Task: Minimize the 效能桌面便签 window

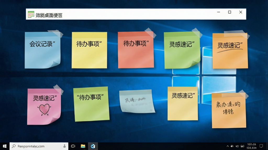Action: [x=219, y=12]
